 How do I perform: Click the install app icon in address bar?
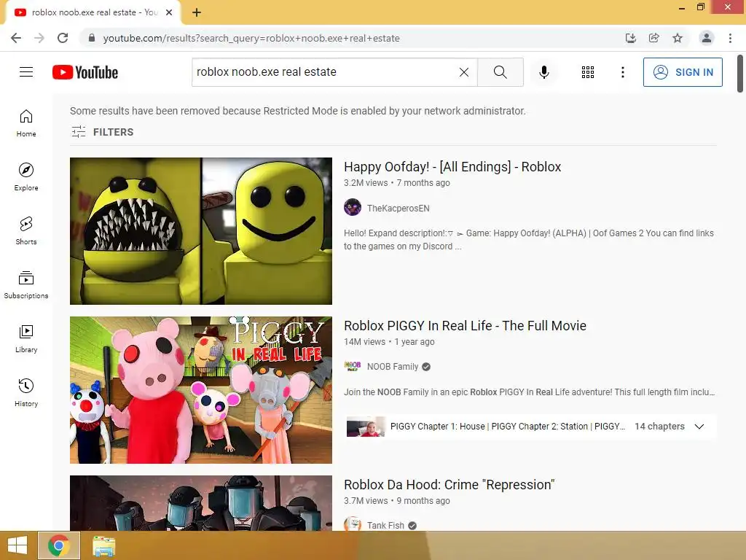630,38
